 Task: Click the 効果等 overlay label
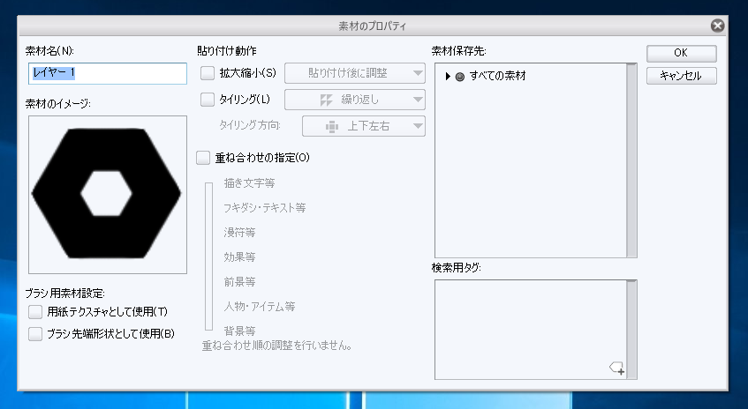(x=239, y=257)
